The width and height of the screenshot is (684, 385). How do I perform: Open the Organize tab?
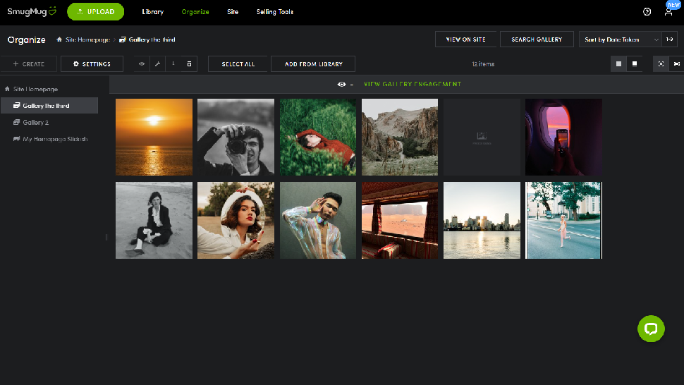point(195,12)
